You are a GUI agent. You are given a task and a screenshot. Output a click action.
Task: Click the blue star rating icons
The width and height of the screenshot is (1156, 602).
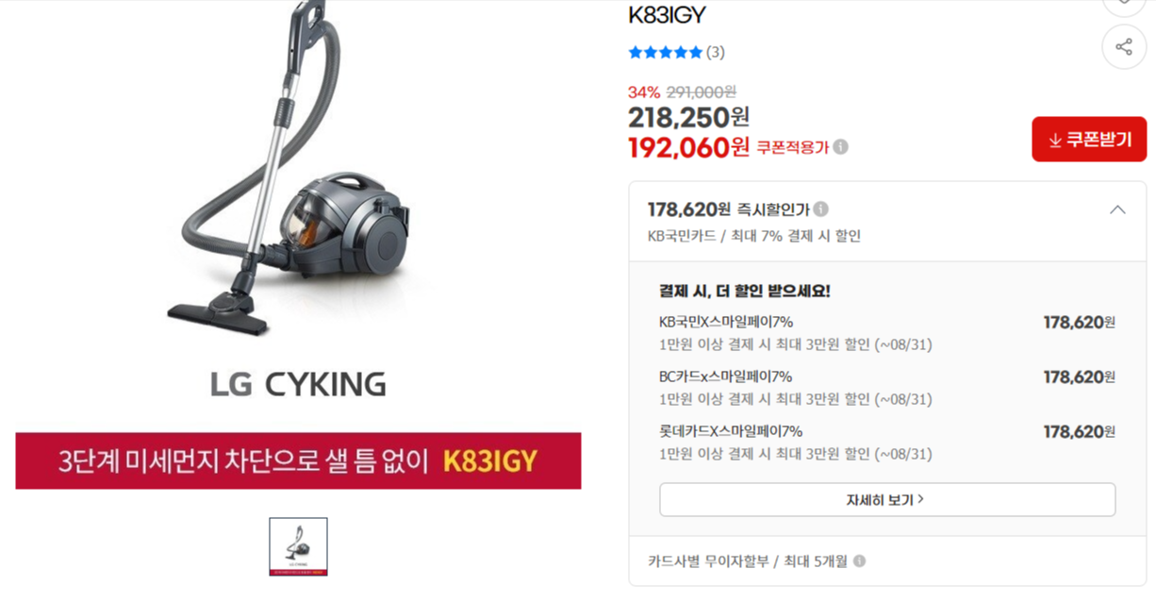666,52
